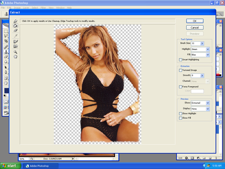225x169 pixels.
Task: Select the Fill bucket tool
Action: 15,26
